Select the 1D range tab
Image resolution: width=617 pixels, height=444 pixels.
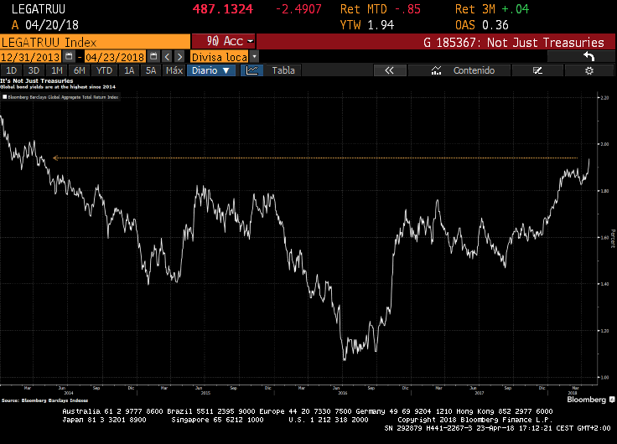click(11, 70)
